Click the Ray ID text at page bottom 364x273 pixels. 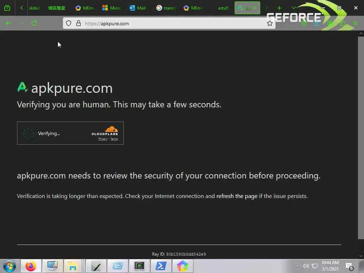[179, 254]
